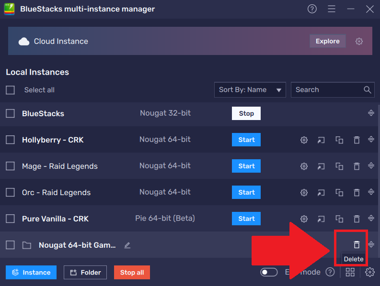Screen dimensions: 380x286
Task: Start the Pure Vanilla - CRK instance
Action: pyautogui.click(x=246, y=219)
